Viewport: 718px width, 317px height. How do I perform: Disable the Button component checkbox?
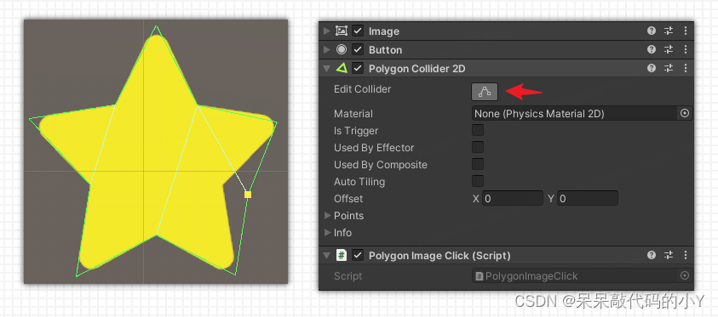tap(358, 50)
